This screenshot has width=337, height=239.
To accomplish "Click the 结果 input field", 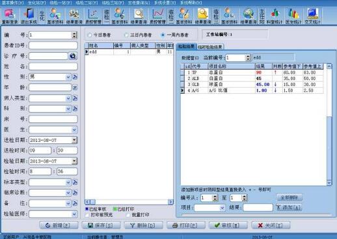I will pyautogui.click(x=258, y=208).
